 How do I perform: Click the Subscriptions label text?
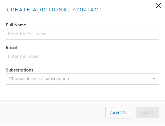[x=20, y=70]
